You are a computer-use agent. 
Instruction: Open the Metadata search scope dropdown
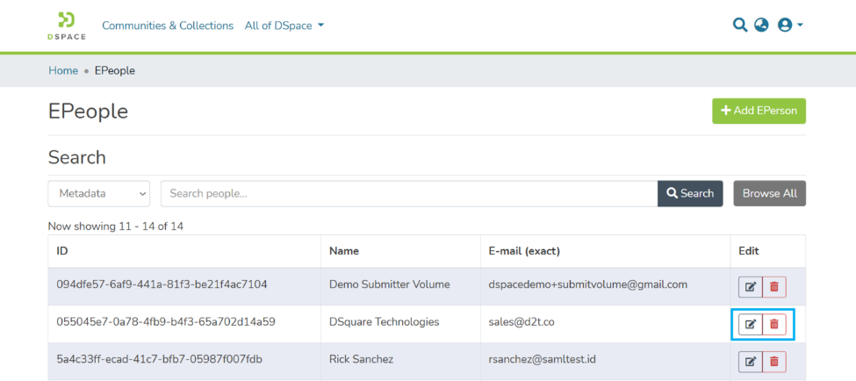(99, 193)
